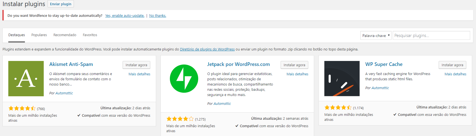Viewport: 476px width, 136px height.
Task: Click the Jetpack green lightning icon
Action: [x=184, y=79]
